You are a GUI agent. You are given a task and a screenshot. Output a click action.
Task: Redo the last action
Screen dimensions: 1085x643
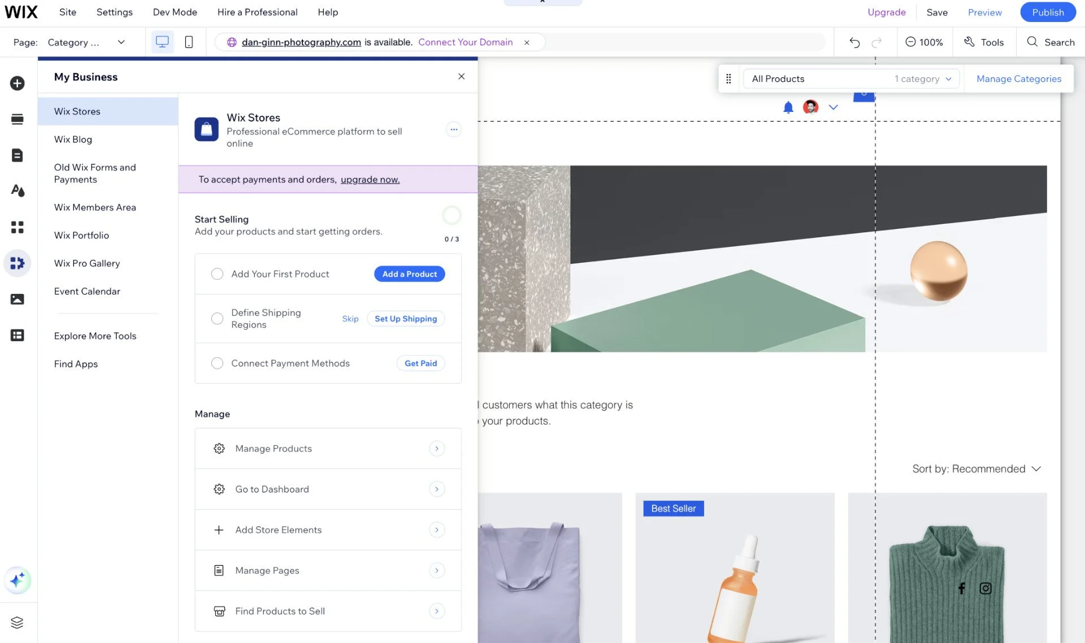(x=876, y=42)
